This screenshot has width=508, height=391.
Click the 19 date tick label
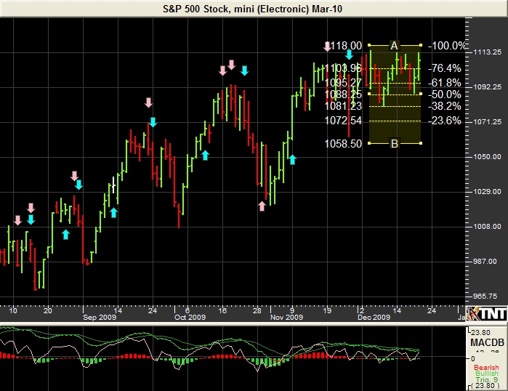[x=327, y=310]
